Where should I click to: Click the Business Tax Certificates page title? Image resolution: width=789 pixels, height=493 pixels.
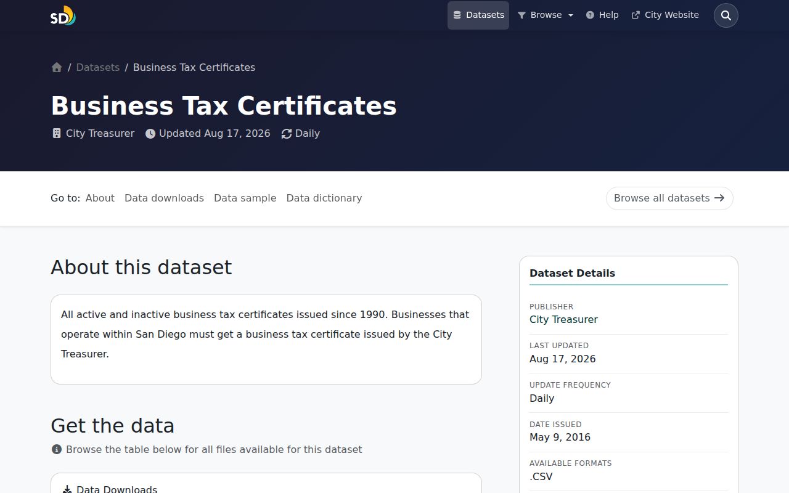[224, 105]
